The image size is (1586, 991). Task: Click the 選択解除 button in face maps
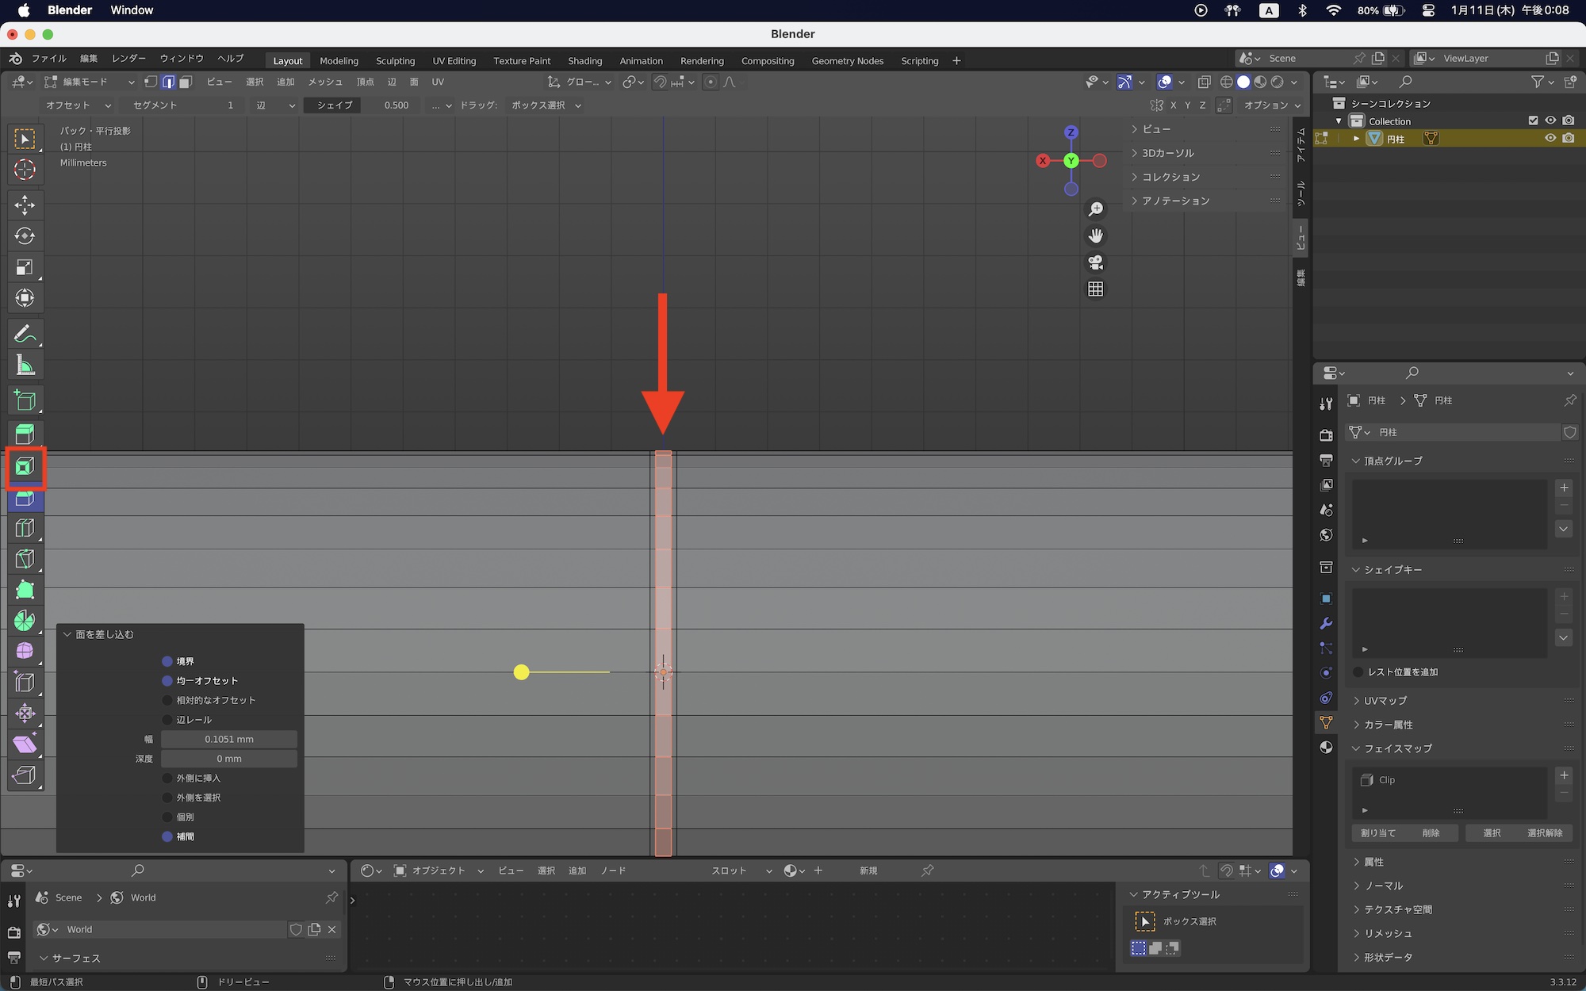point(1544,832)
